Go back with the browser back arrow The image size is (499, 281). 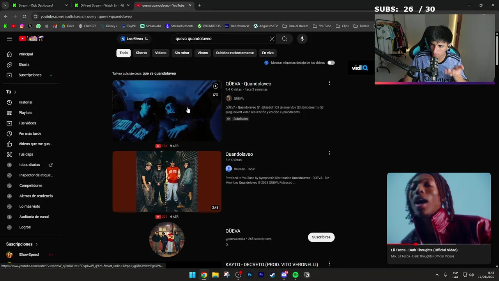click(x=5, y=16)
